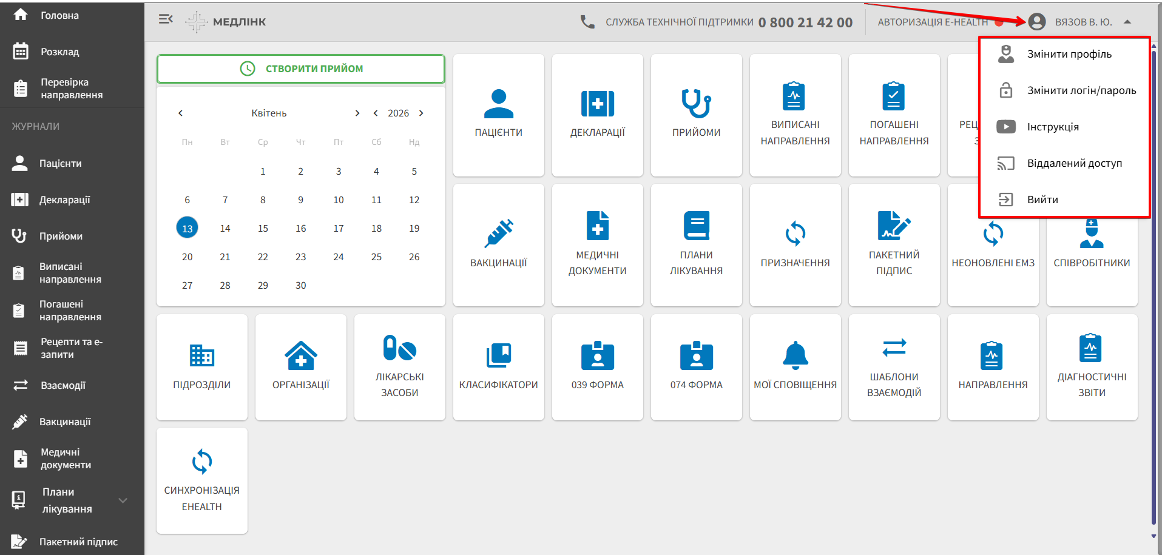Select Змінити профіль from user menu
This screenshot has width=1162, height=555.
coord(1069,54)
